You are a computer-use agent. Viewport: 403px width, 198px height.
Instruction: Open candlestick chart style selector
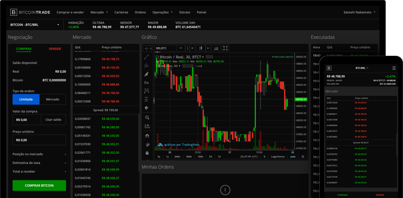pos(201,48)
